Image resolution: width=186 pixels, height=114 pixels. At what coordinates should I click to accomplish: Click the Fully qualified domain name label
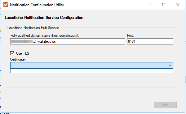[x=45, y=36]
